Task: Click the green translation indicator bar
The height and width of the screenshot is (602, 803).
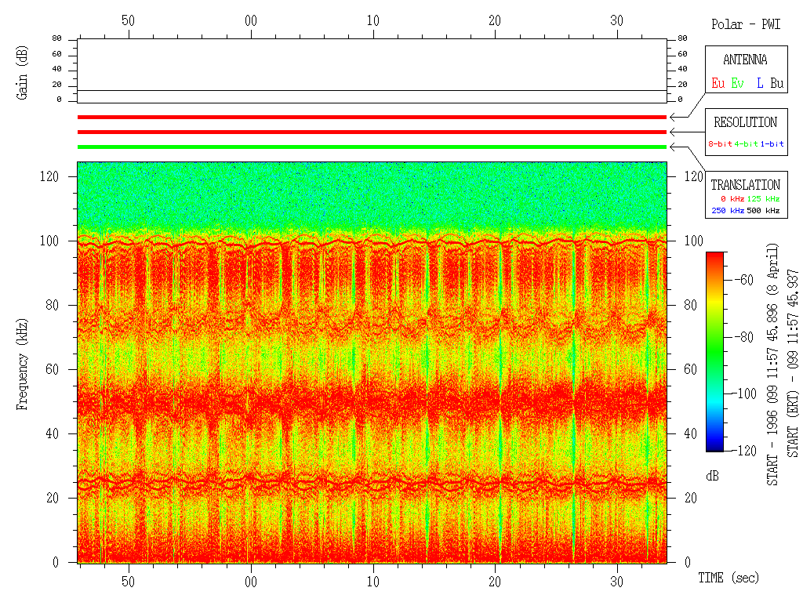Action: click(372, 147)
